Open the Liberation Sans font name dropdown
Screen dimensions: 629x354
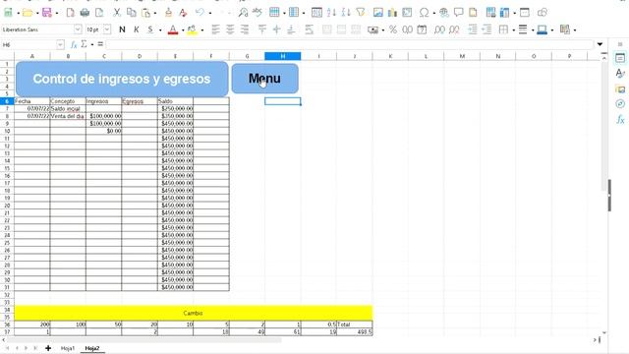[78, 29]
